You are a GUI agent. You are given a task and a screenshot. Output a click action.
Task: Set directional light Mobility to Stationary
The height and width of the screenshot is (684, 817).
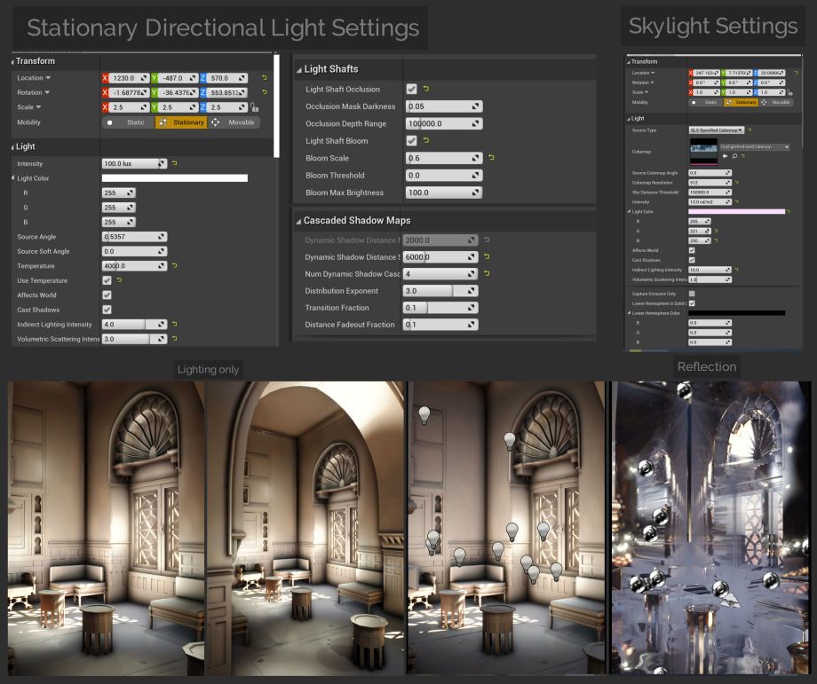[181, 122]
